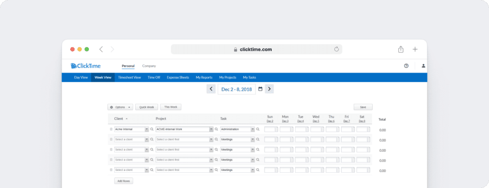Open a new browser tab with plus

[x=415, y=49]
